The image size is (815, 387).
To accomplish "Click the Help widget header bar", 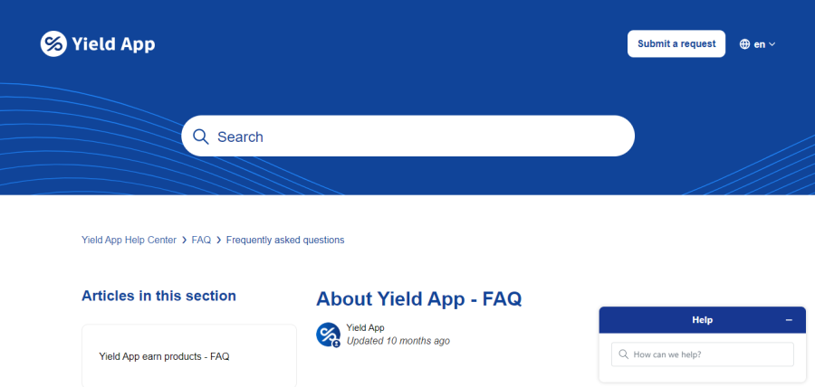I will click(703, 320).
